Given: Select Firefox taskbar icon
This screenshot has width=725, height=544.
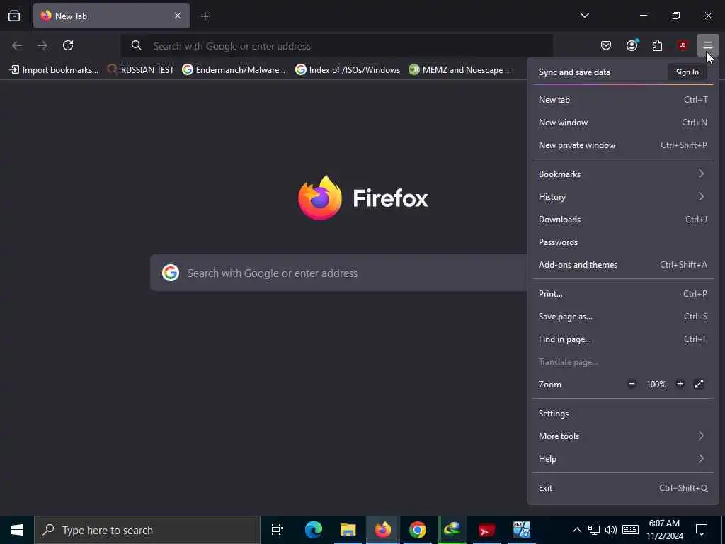Looking at the screenshot, I should [382, 530].
